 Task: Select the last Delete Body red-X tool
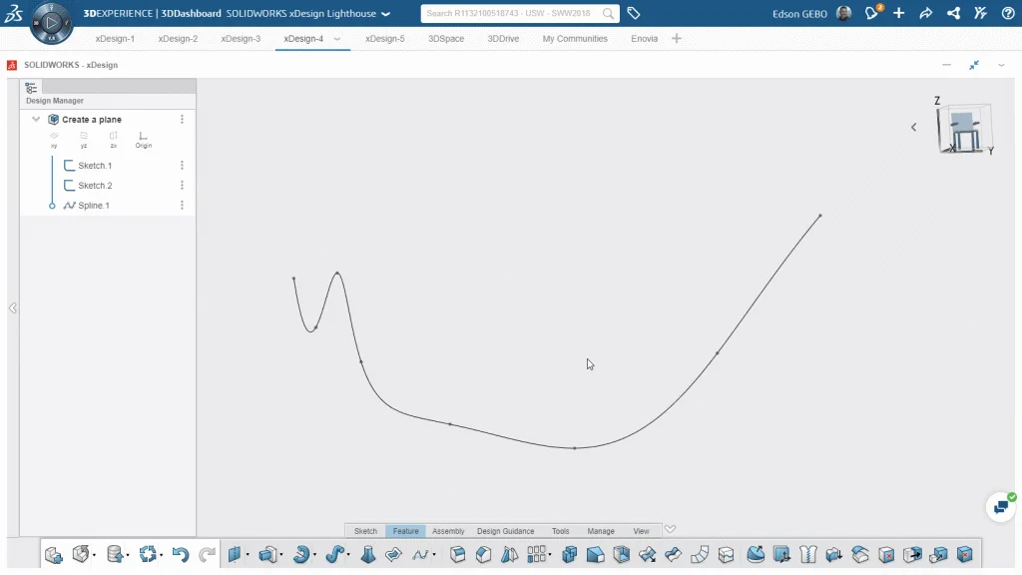(965, 555)
